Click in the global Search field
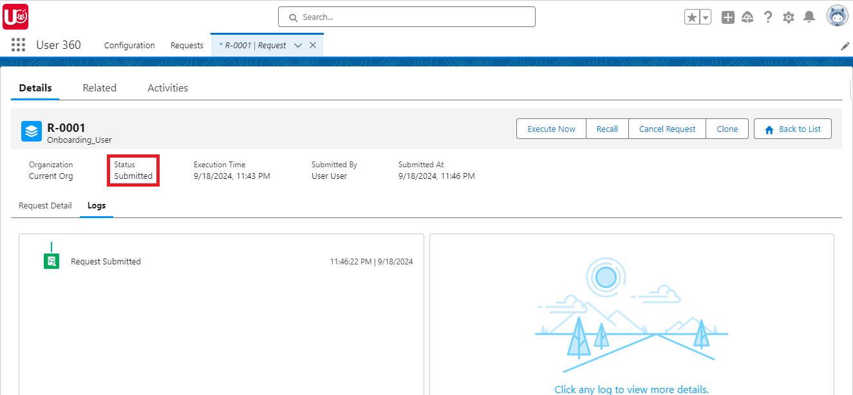 click(407, 17)
